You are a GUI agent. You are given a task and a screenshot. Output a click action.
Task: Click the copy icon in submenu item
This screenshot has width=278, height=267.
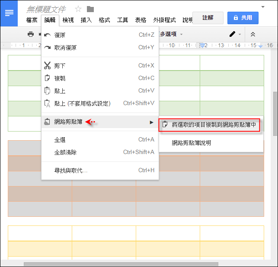click(x=165, y=124)
